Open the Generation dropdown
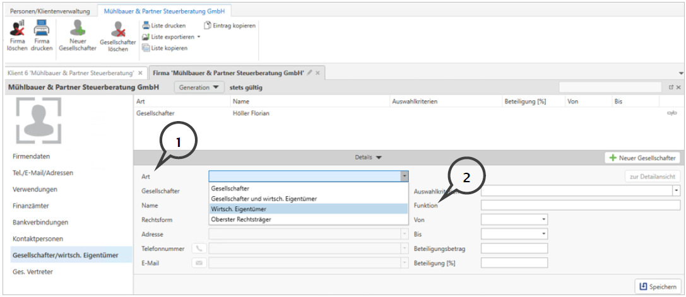The height and width of the screenshot is (297, 686). 199,87
